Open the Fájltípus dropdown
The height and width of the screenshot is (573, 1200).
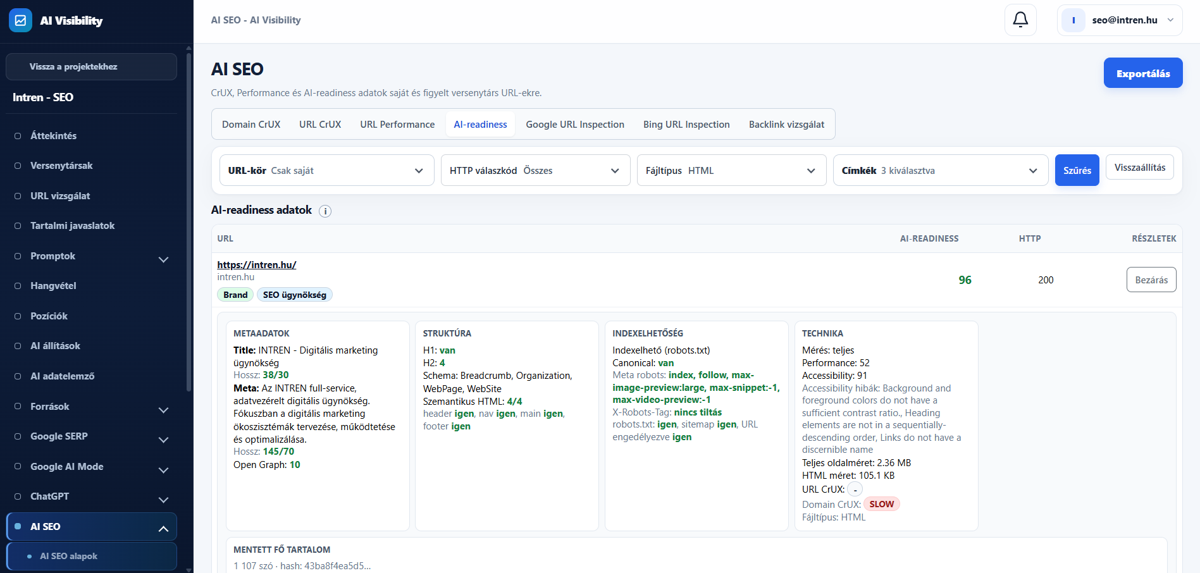pyautogui.click(x=732, y=170)
